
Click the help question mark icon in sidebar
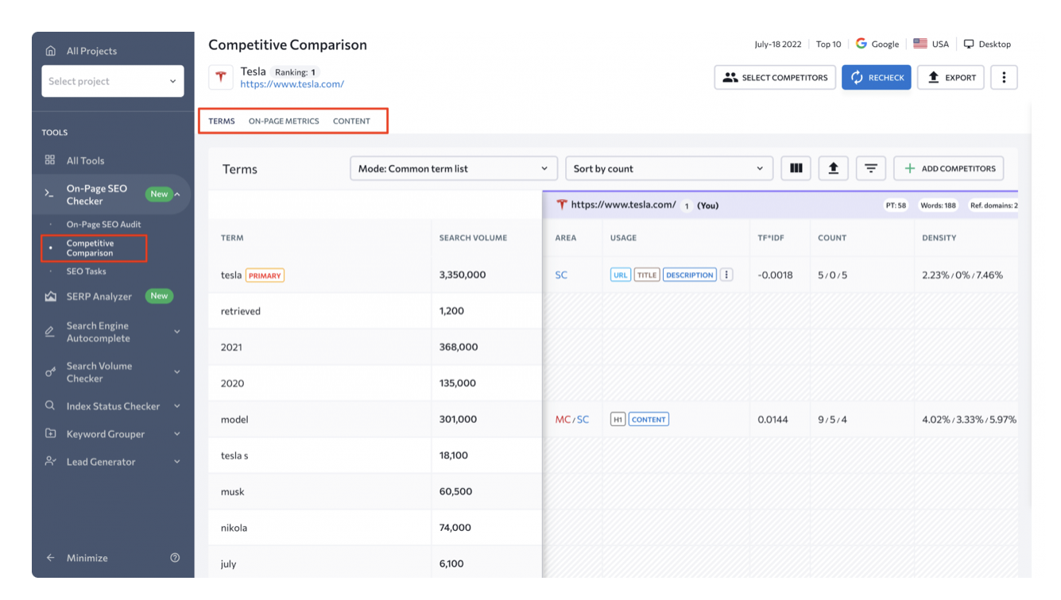175,558
